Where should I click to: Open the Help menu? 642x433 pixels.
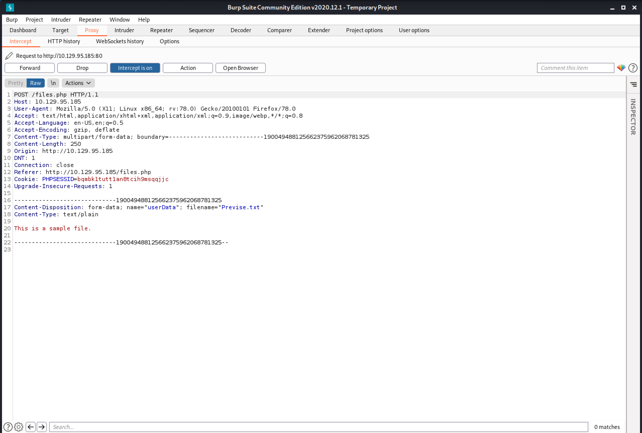coord(144,20)
